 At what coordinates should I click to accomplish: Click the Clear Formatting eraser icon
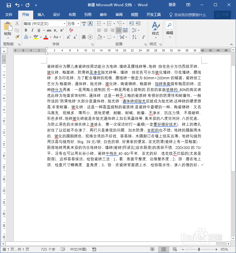point(71,30)
